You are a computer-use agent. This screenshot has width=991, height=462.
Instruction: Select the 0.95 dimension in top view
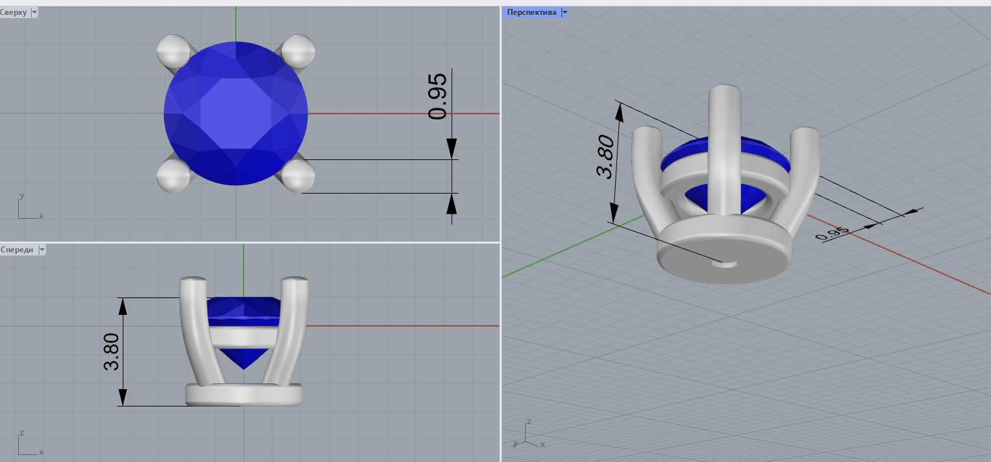click(x=437, y=97)
